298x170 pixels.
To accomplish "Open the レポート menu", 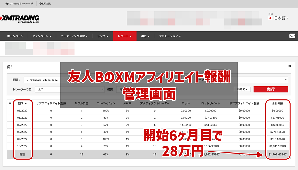I will tap(125, 36).
